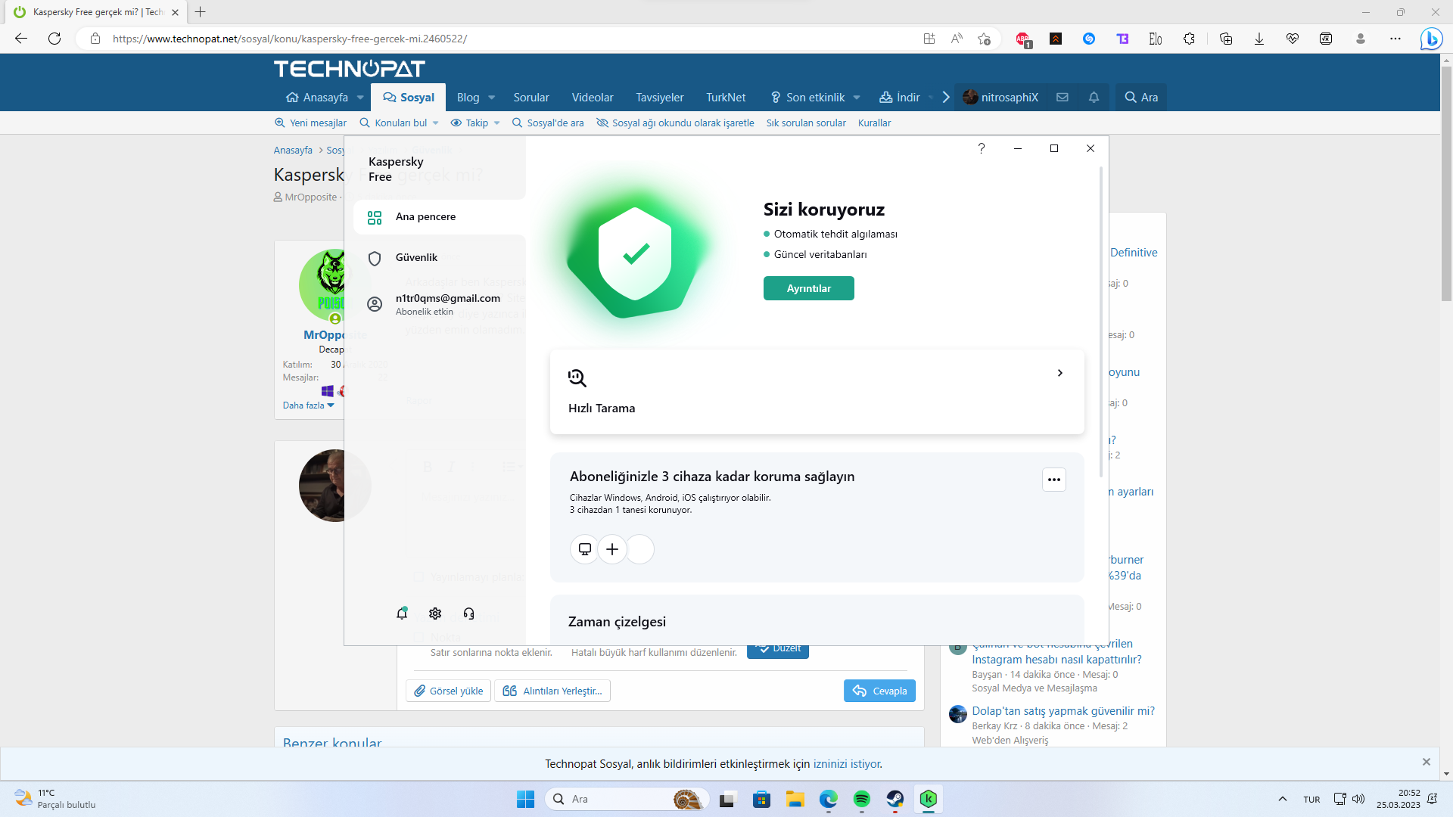Expand Daha fazla user details

[x=308, y=405]
